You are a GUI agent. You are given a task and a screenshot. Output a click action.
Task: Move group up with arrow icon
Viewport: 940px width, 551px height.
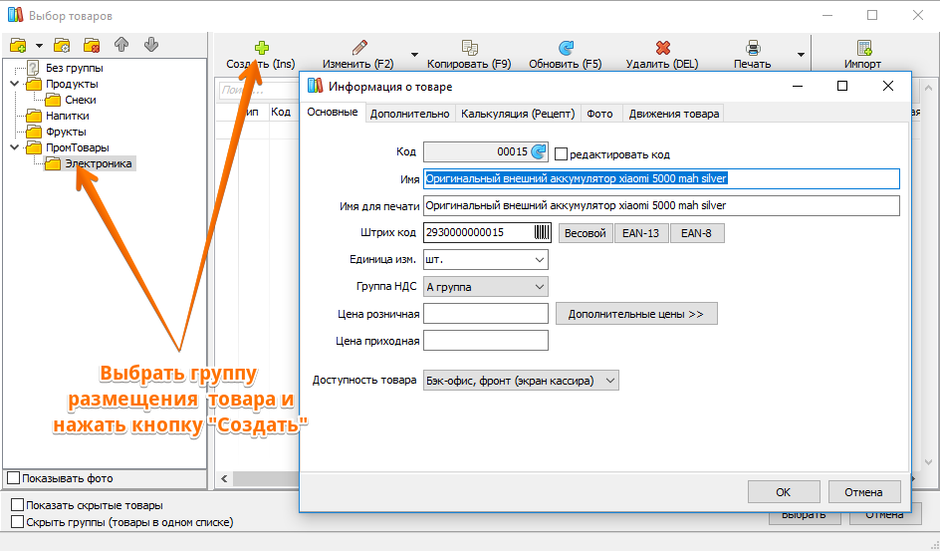point(121,45)
